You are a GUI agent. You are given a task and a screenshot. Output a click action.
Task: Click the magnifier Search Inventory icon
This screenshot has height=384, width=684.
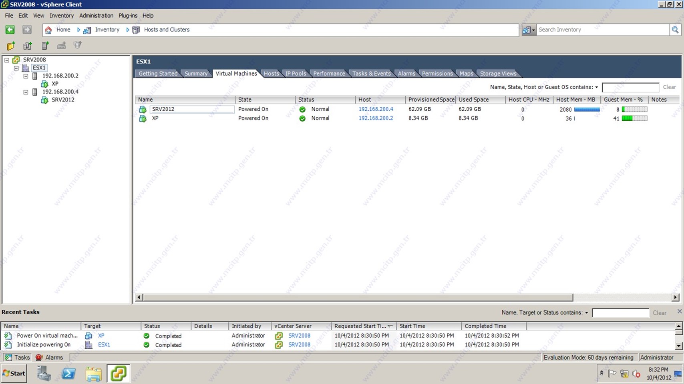675,30
